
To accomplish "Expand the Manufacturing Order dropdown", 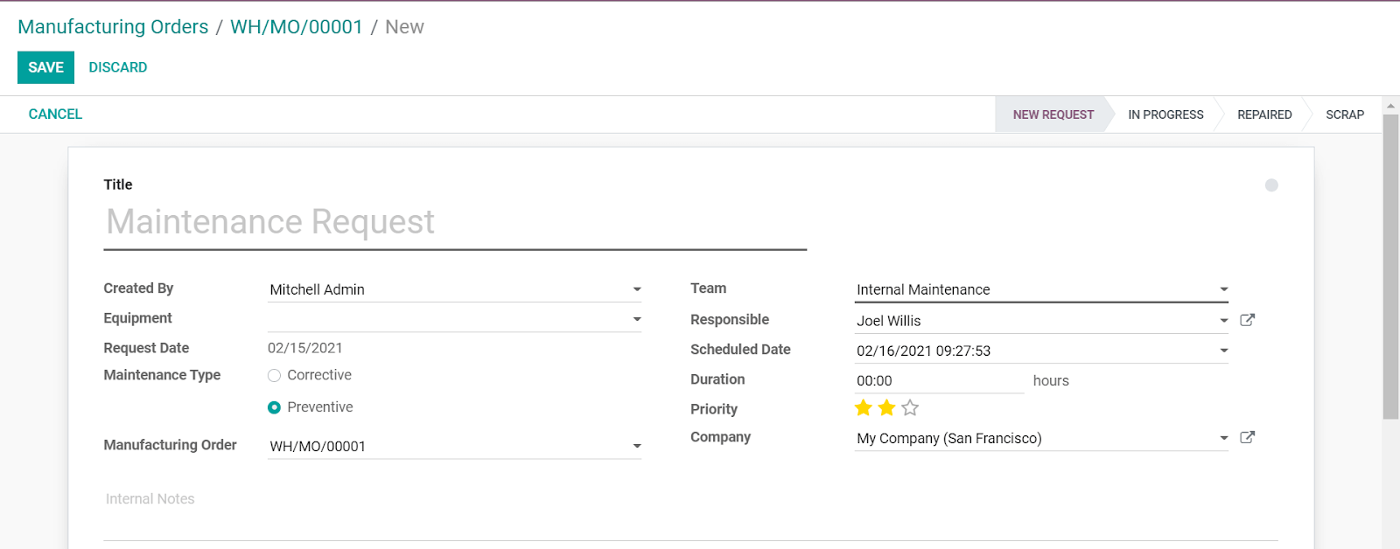I will (x=637, y=446).
